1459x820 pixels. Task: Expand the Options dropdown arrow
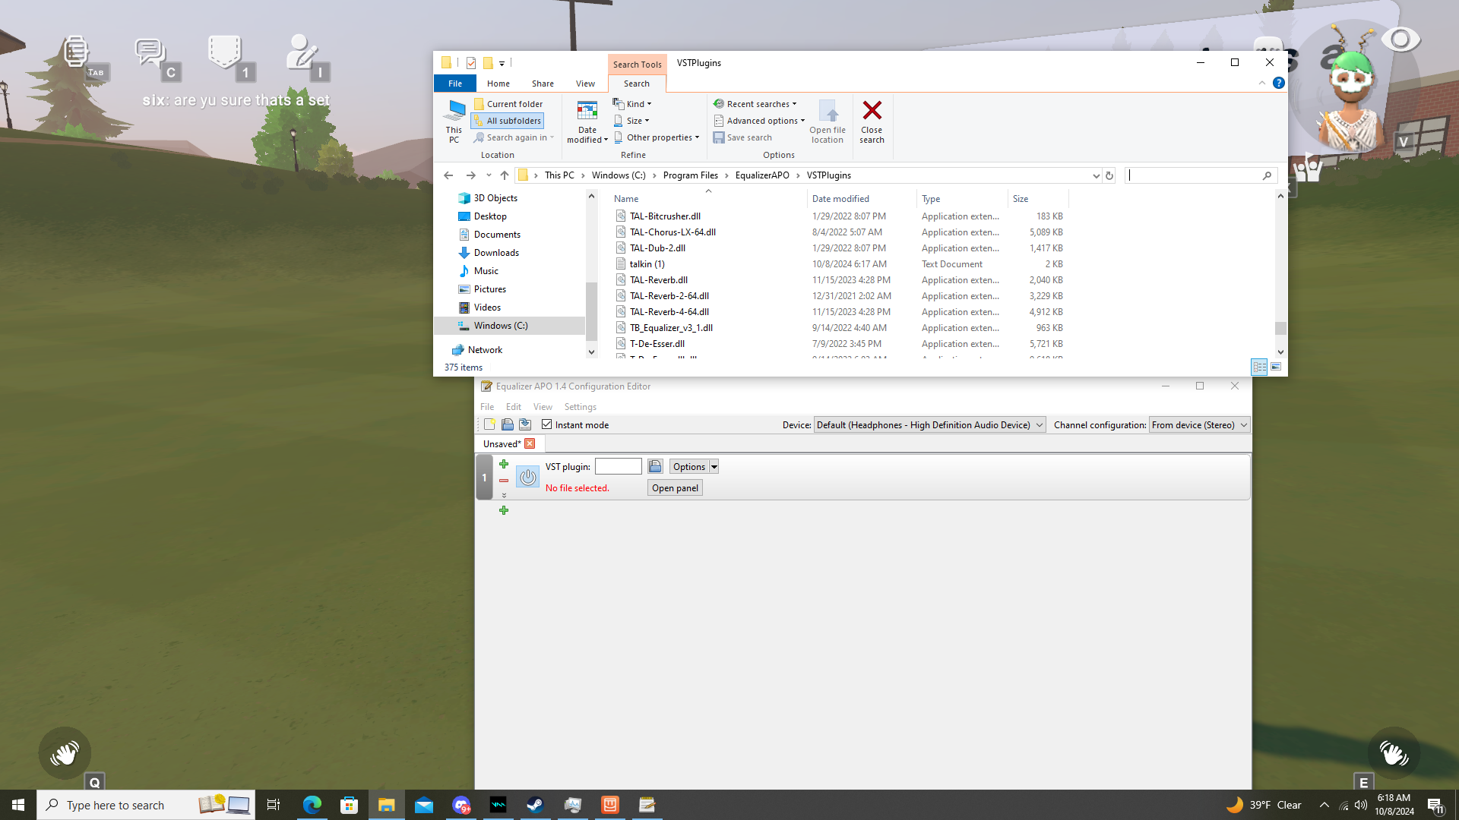pos(714,466)
